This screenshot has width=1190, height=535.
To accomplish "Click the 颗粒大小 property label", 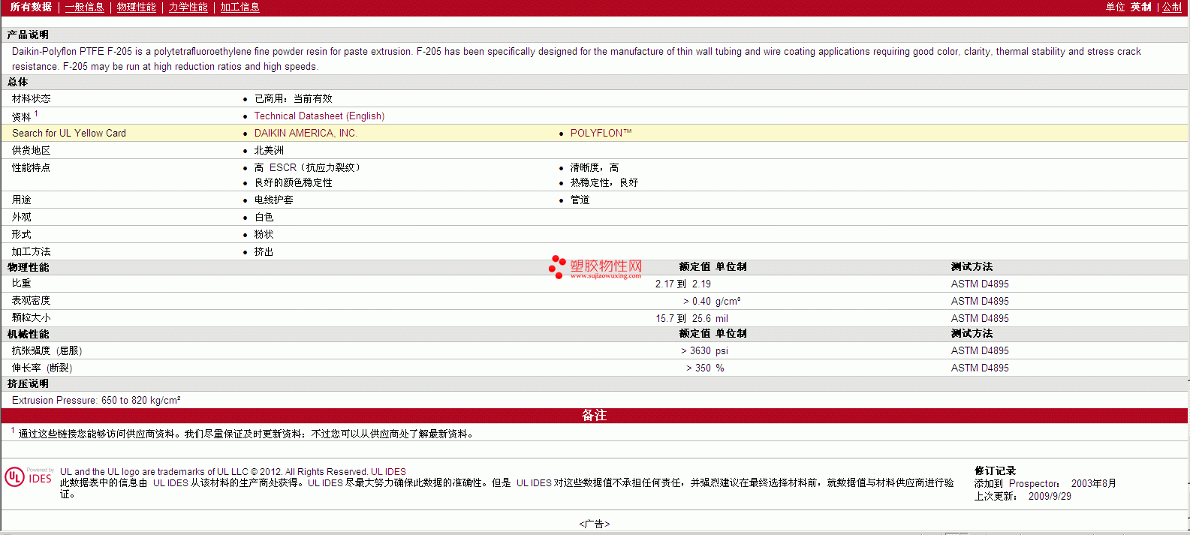I will (32, 318).
